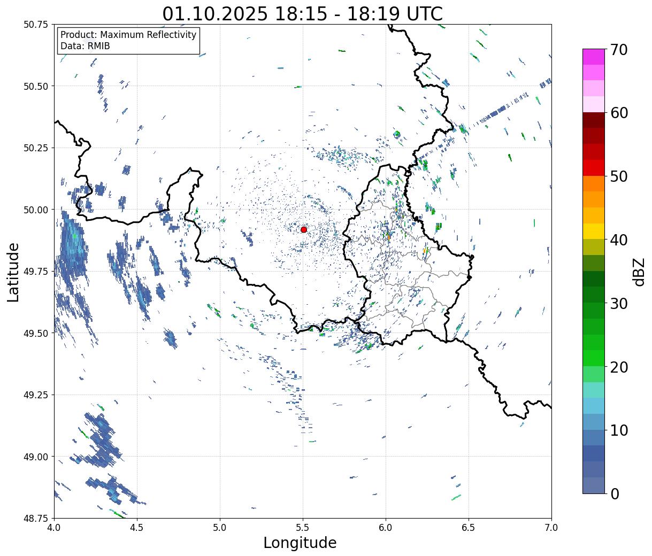Image resolution: width=652 pixels, height=556 pixels.
Task: Click the longitude tick label 5.5
Action: click(303, 527)
